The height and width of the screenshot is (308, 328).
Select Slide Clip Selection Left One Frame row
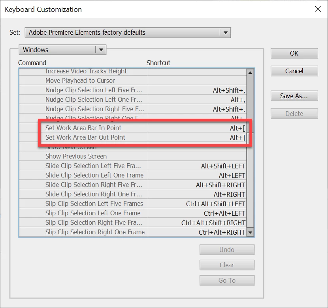coord(133,175)
